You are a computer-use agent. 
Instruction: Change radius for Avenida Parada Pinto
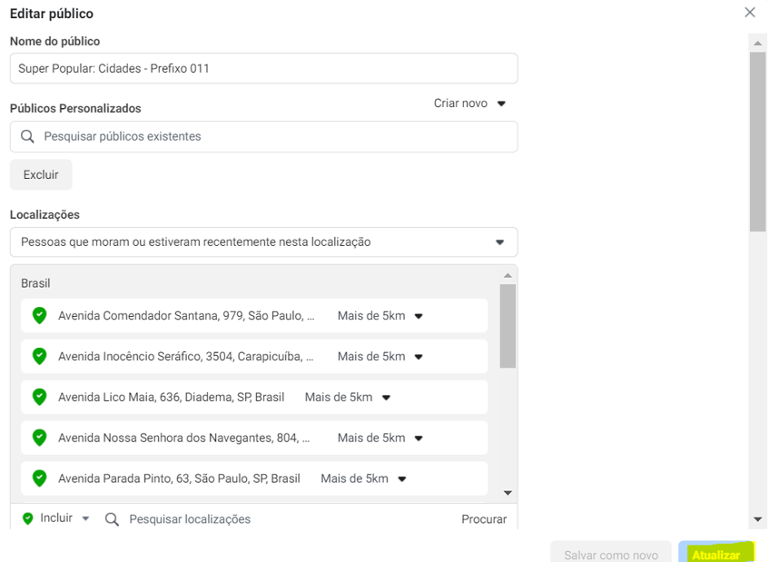click(x=363, y=478)
